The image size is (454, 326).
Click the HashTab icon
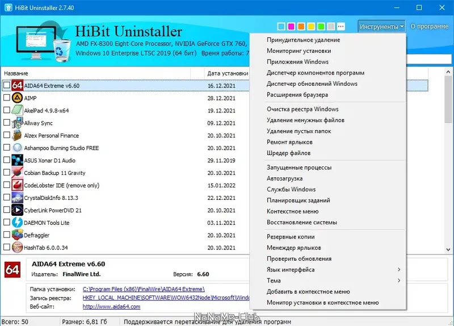click(18, 248)
